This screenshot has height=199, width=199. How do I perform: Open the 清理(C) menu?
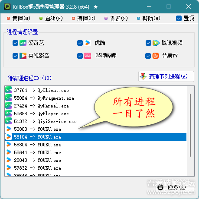[x=84, y=19]
